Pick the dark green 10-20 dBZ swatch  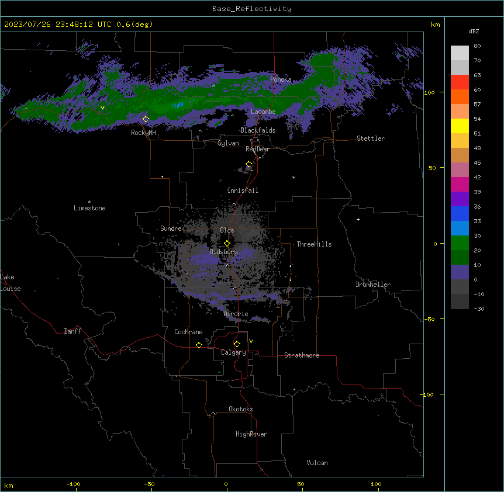pyautogui.click(x=460, y=258)
